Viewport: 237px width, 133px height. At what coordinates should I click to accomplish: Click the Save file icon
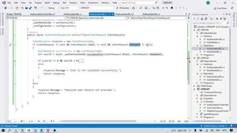click(26, 8)
